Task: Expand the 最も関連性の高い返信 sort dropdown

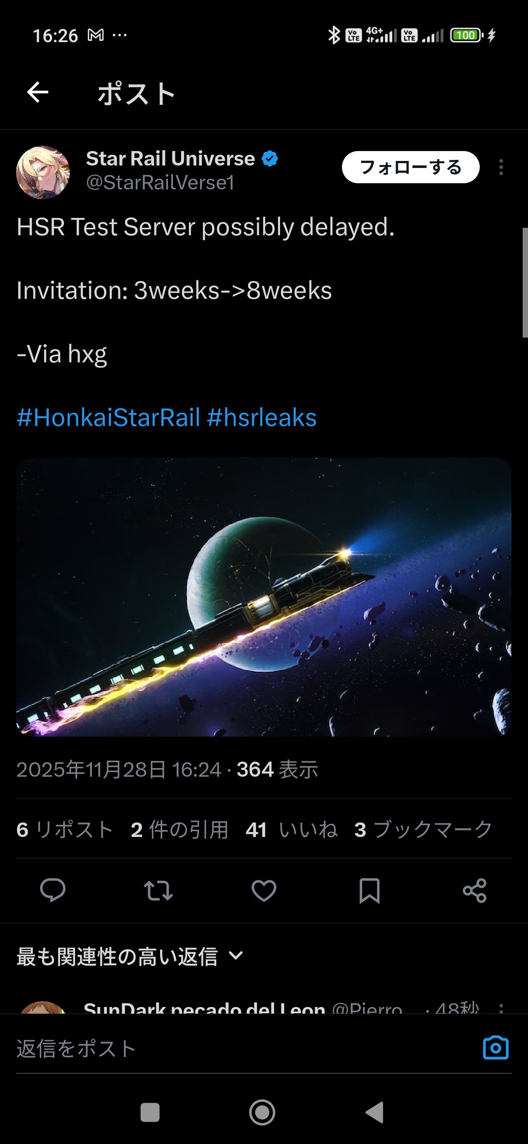Action: coord(130,957)
